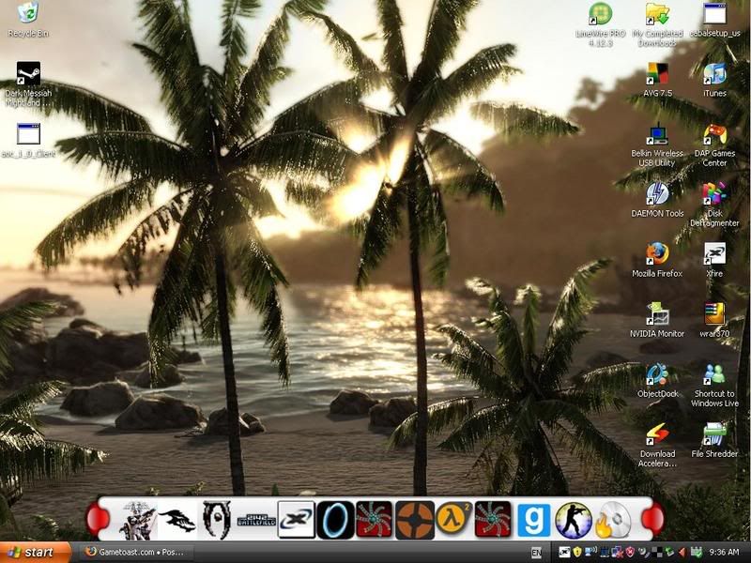Open the Xfire system tray icon
This screenshot has height=563, width=751.
(x=565, y=552)
